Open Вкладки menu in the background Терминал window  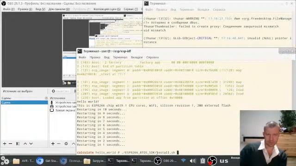203,9
